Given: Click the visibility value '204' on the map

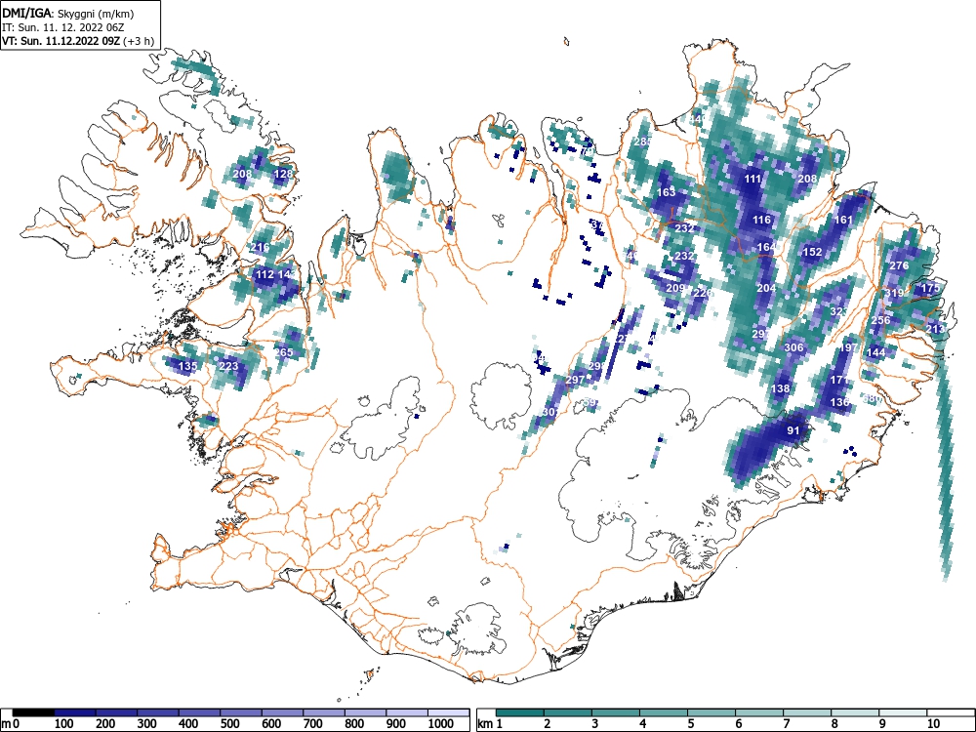Looking at the screenshot, I should click(766, 288).
